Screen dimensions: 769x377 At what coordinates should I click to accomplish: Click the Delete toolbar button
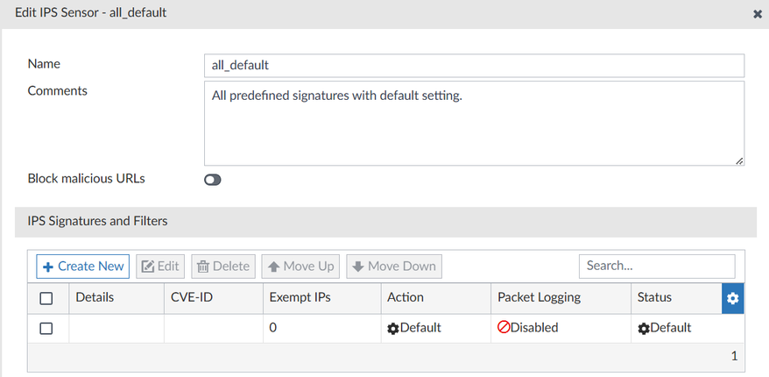pyautogui.click(x=222, y=266)
